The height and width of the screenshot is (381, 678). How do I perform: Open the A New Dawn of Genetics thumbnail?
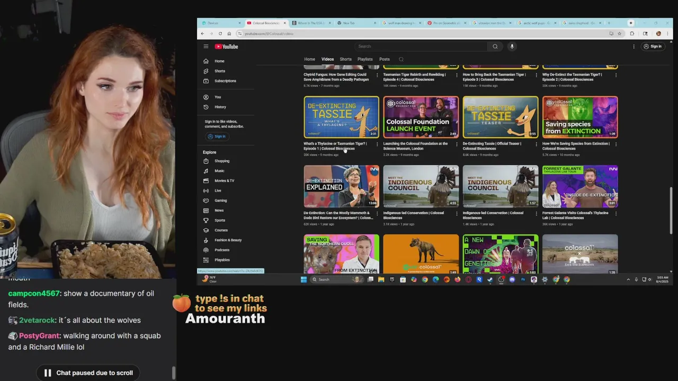coord(501,254)
